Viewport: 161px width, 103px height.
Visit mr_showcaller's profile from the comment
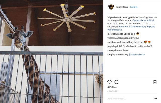(115, 34)
